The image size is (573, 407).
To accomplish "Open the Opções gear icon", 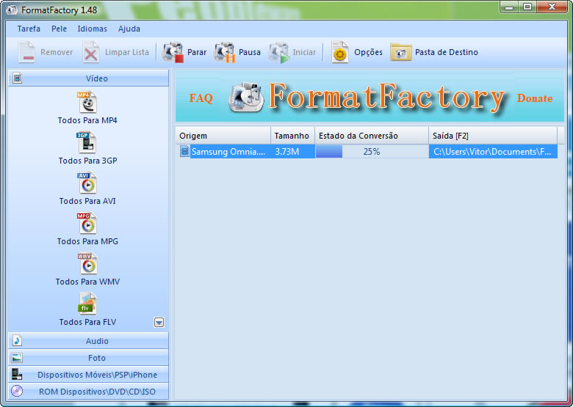I will coord(340,52).
